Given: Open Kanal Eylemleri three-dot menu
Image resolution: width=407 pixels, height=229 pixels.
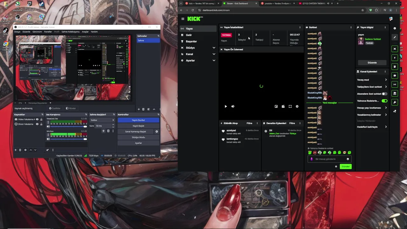Looking at the screenshot, I should pos(385,72).
